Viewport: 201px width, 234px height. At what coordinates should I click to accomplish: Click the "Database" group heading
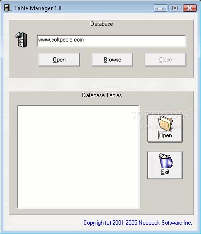pyautogui.click(x=101, y=24)
